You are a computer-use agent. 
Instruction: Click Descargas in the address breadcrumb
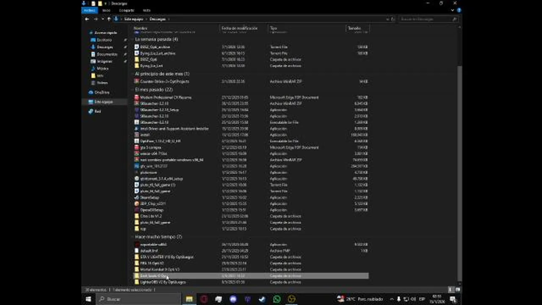(157, 19)
